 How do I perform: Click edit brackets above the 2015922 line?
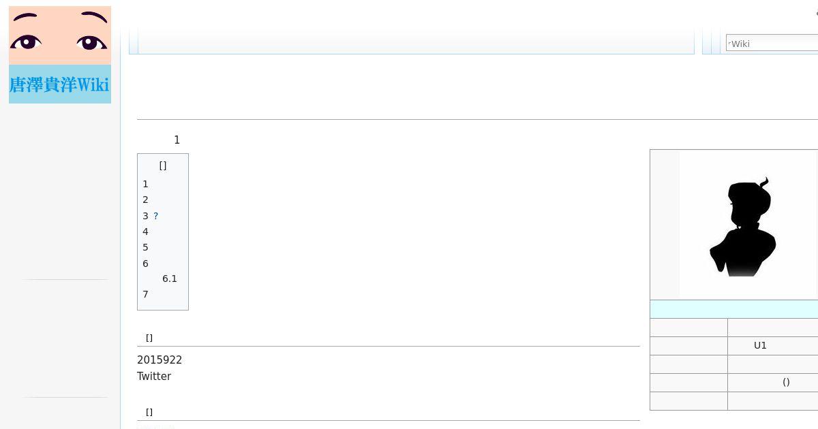pyautogui.click(x=149, y=338)
